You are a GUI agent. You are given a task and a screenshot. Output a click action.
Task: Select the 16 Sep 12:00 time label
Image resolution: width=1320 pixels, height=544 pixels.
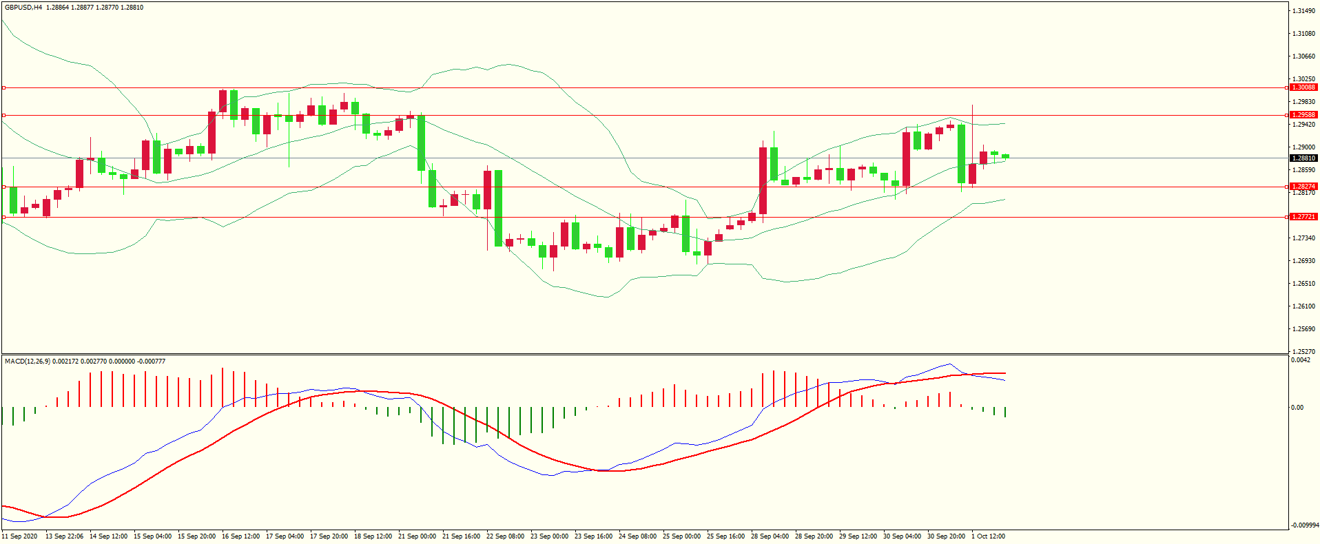tap(240, 536)
